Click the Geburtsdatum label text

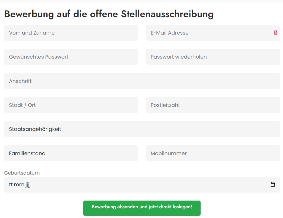22,173
